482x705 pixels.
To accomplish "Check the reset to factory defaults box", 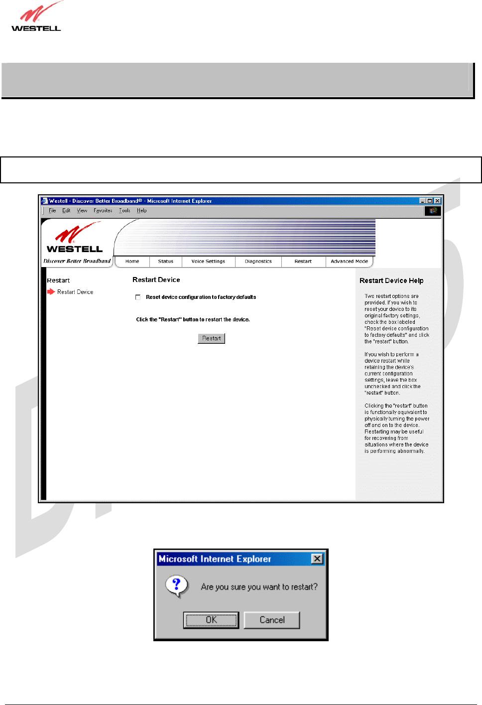I will point(138,297).
